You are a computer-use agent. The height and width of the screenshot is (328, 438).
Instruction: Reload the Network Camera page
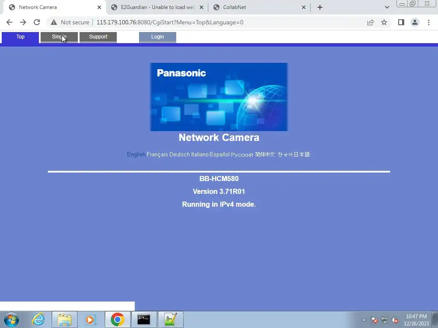(37, 22)
